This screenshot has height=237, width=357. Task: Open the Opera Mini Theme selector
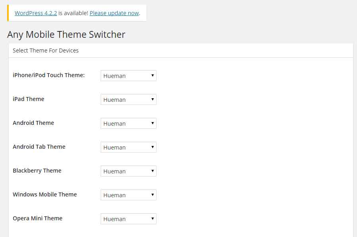pyautogui.click(x=128, y=219)
